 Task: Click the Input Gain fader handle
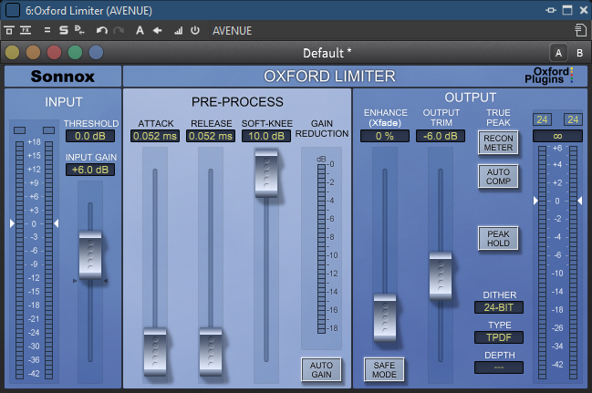(x=90, y=255)
